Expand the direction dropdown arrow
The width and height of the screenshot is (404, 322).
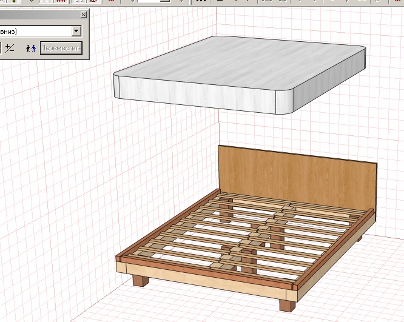point(76,30)
